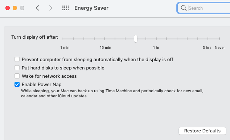Image resolution: width=230 pixels, height=140 pixels.
Task: Minimize the window using the yellow button
Action: tap(15, 8)
